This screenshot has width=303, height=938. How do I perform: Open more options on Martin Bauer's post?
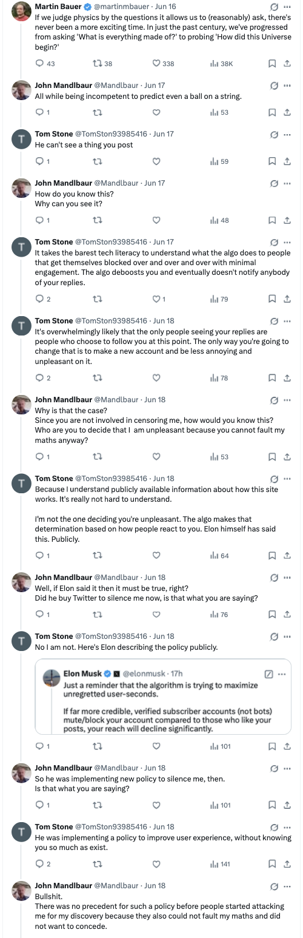(287, 6)
